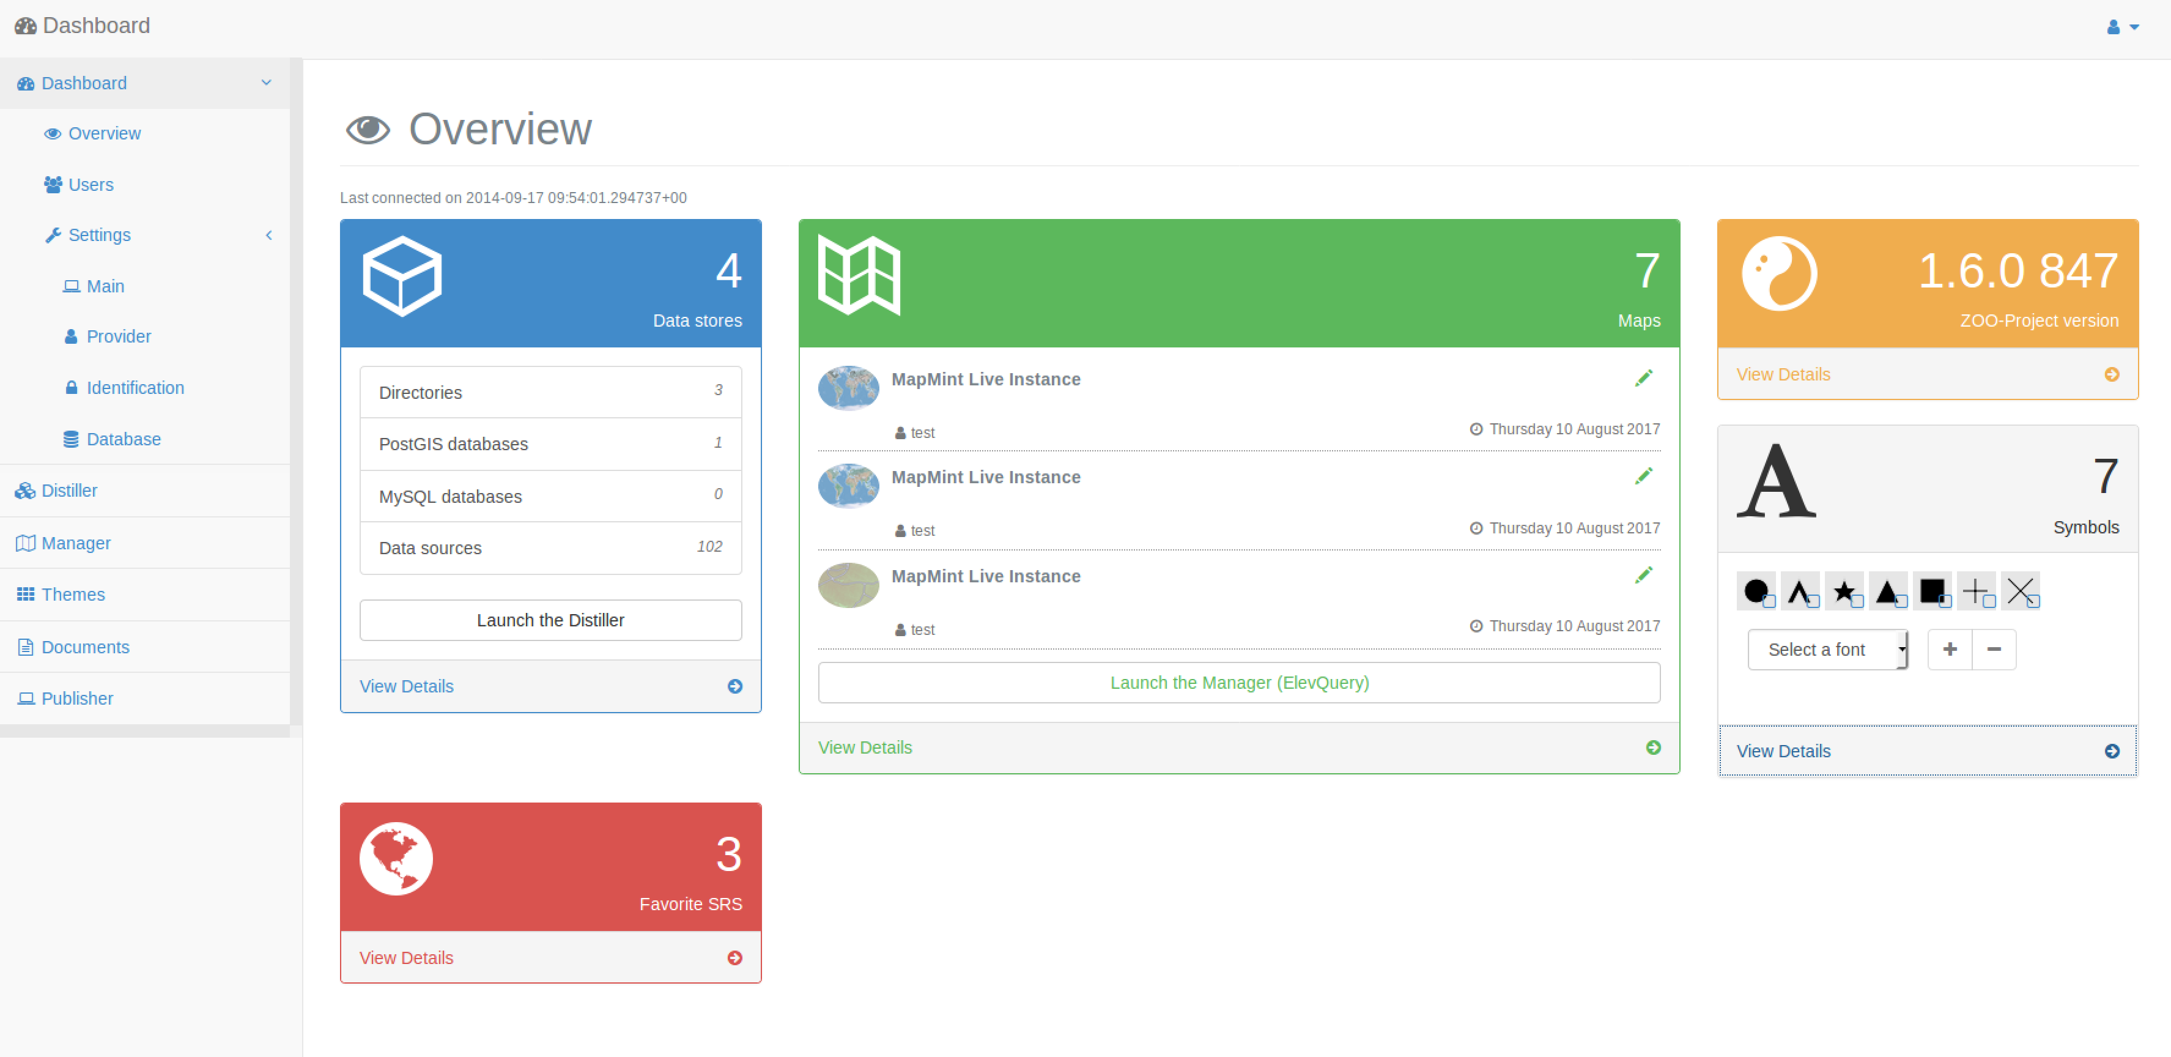Click Data stores View Details arrow
The width and height of the screenshot is (2171, 1057).
tap(735, 686)
